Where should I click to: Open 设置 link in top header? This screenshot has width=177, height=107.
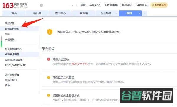pyautogui.click(x=83, y=5)
